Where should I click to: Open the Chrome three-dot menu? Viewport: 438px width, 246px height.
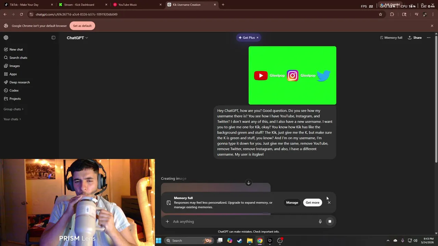click(x=433, y=14)
